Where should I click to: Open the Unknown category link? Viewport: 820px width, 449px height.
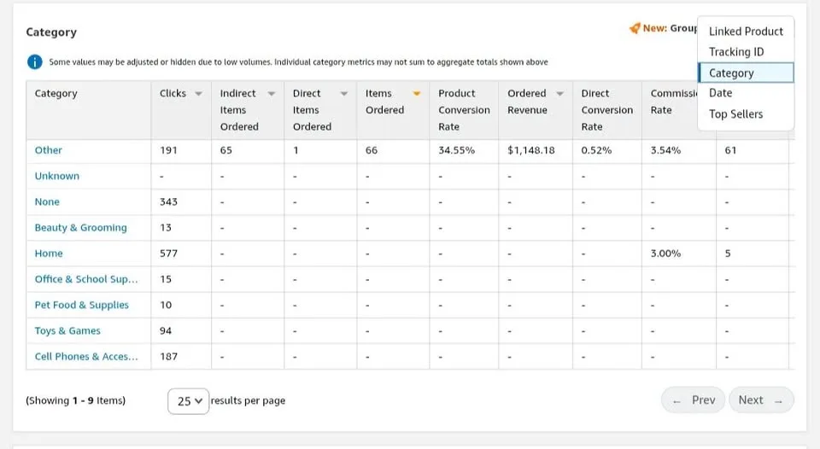click(x=57, y=176)
